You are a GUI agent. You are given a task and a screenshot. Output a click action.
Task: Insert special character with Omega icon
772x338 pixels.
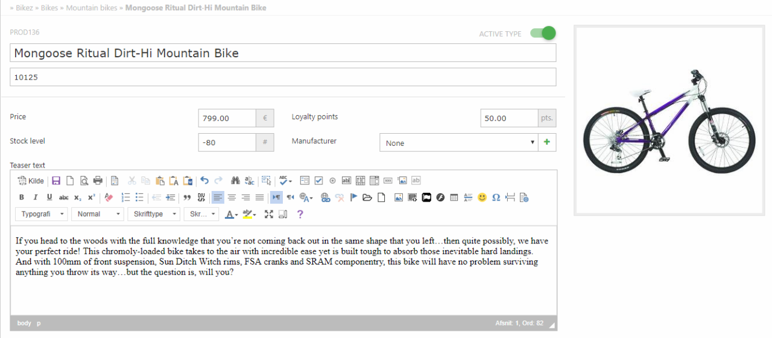(x=496, y=197)
